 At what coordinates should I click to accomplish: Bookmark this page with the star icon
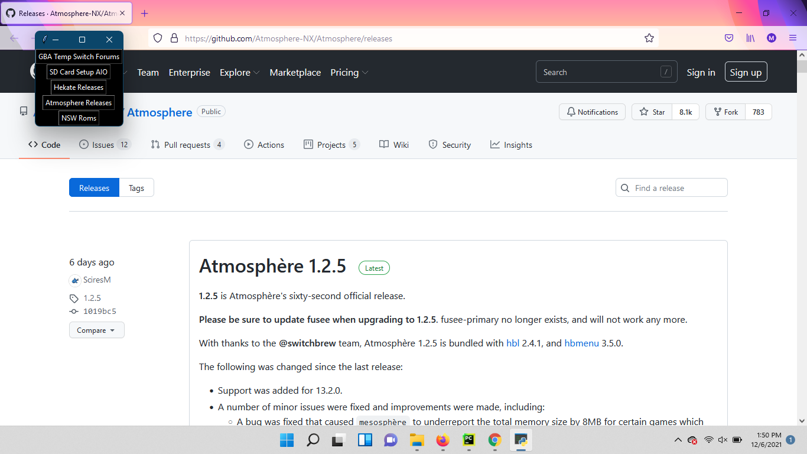(x=649, y=38)
